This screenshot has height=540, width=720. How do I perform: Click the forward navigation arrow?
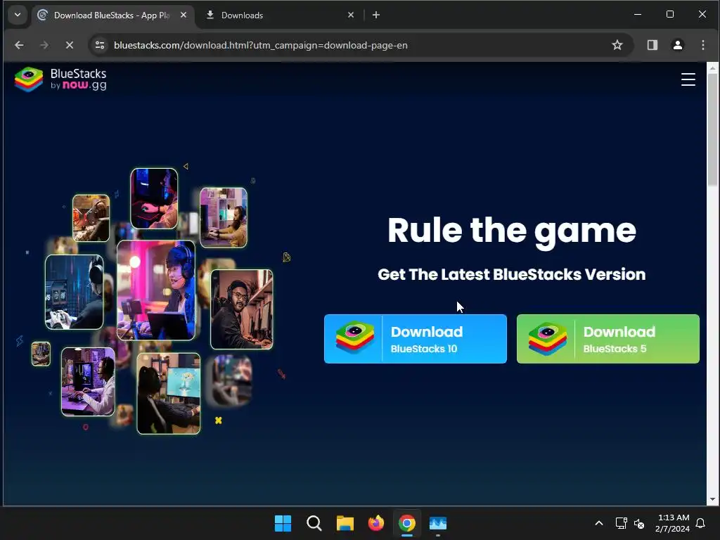click(44, 45)
